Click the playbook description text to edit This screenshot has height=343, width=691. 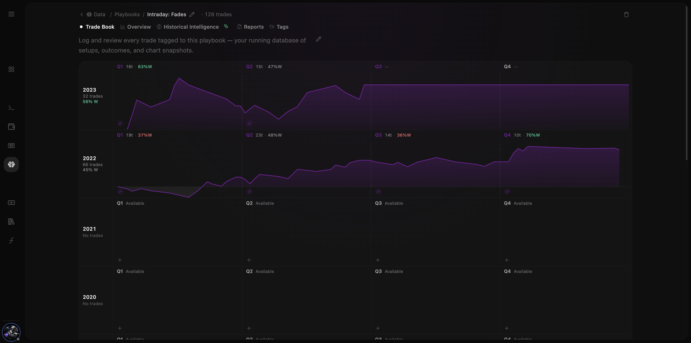pyautogui.click(x=192, y=45)
